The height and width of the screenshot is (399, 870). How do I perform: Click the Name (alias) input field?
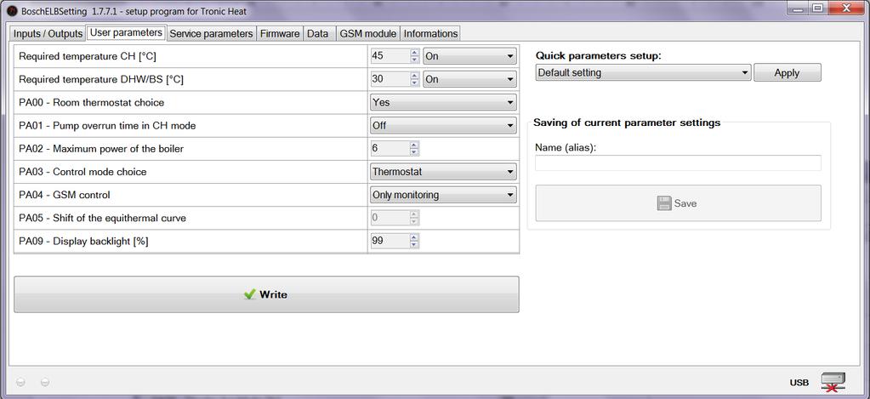pyautogui.click(x=678, y=163)
